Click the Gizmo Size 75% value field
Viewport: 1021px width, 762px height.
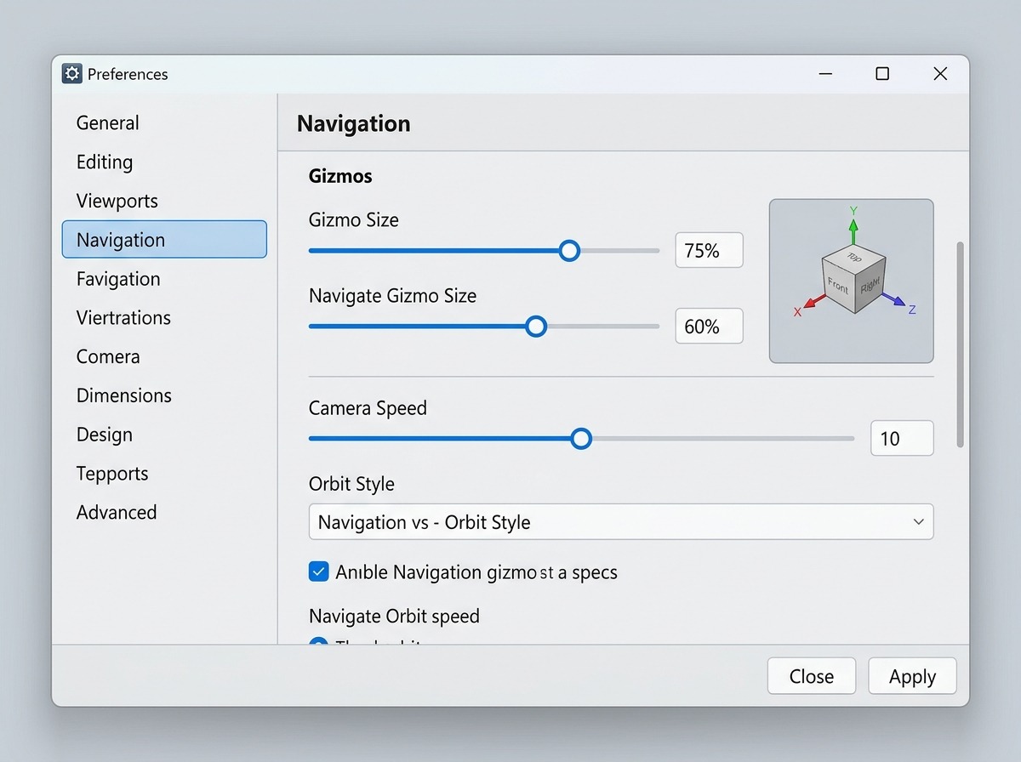pyautogui.click(x=709, y=250)
